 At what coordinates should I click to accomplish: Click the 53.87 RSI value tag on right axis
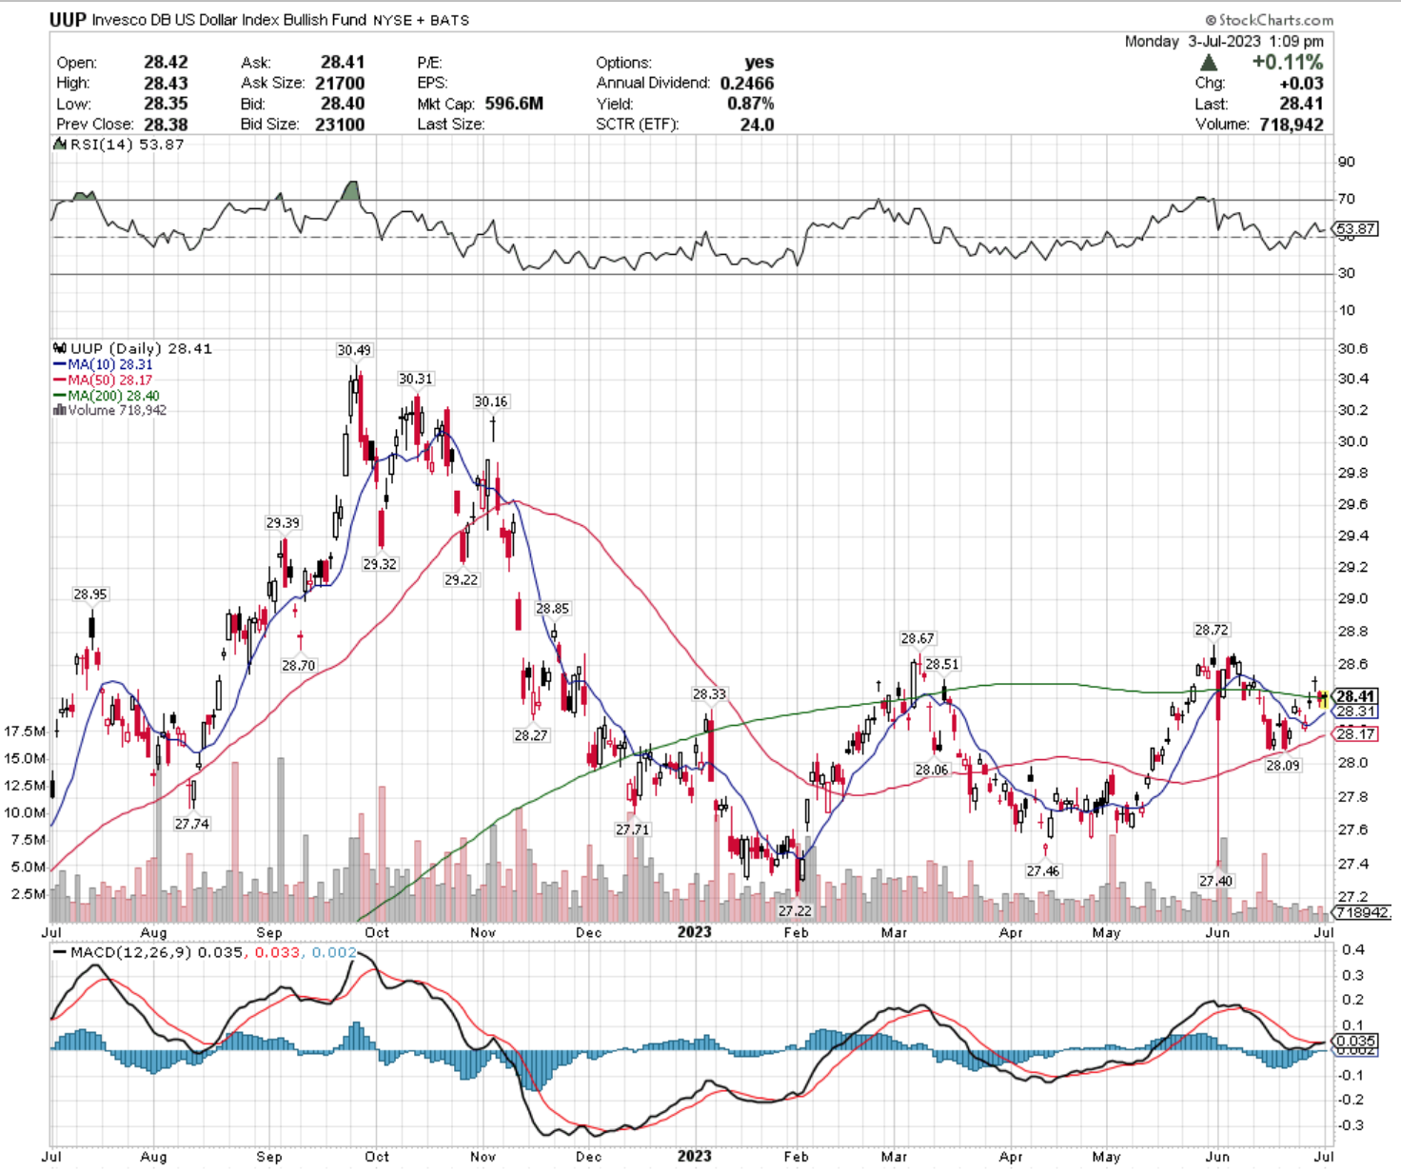point(1355,229)
